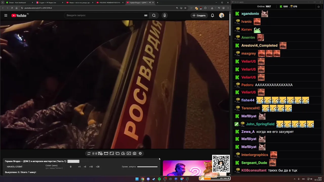Image resolution: width=324 pixels, height=182 pixels.
Task: Switch to the Наоко песни на улицах tab
Action: [80, 3]
